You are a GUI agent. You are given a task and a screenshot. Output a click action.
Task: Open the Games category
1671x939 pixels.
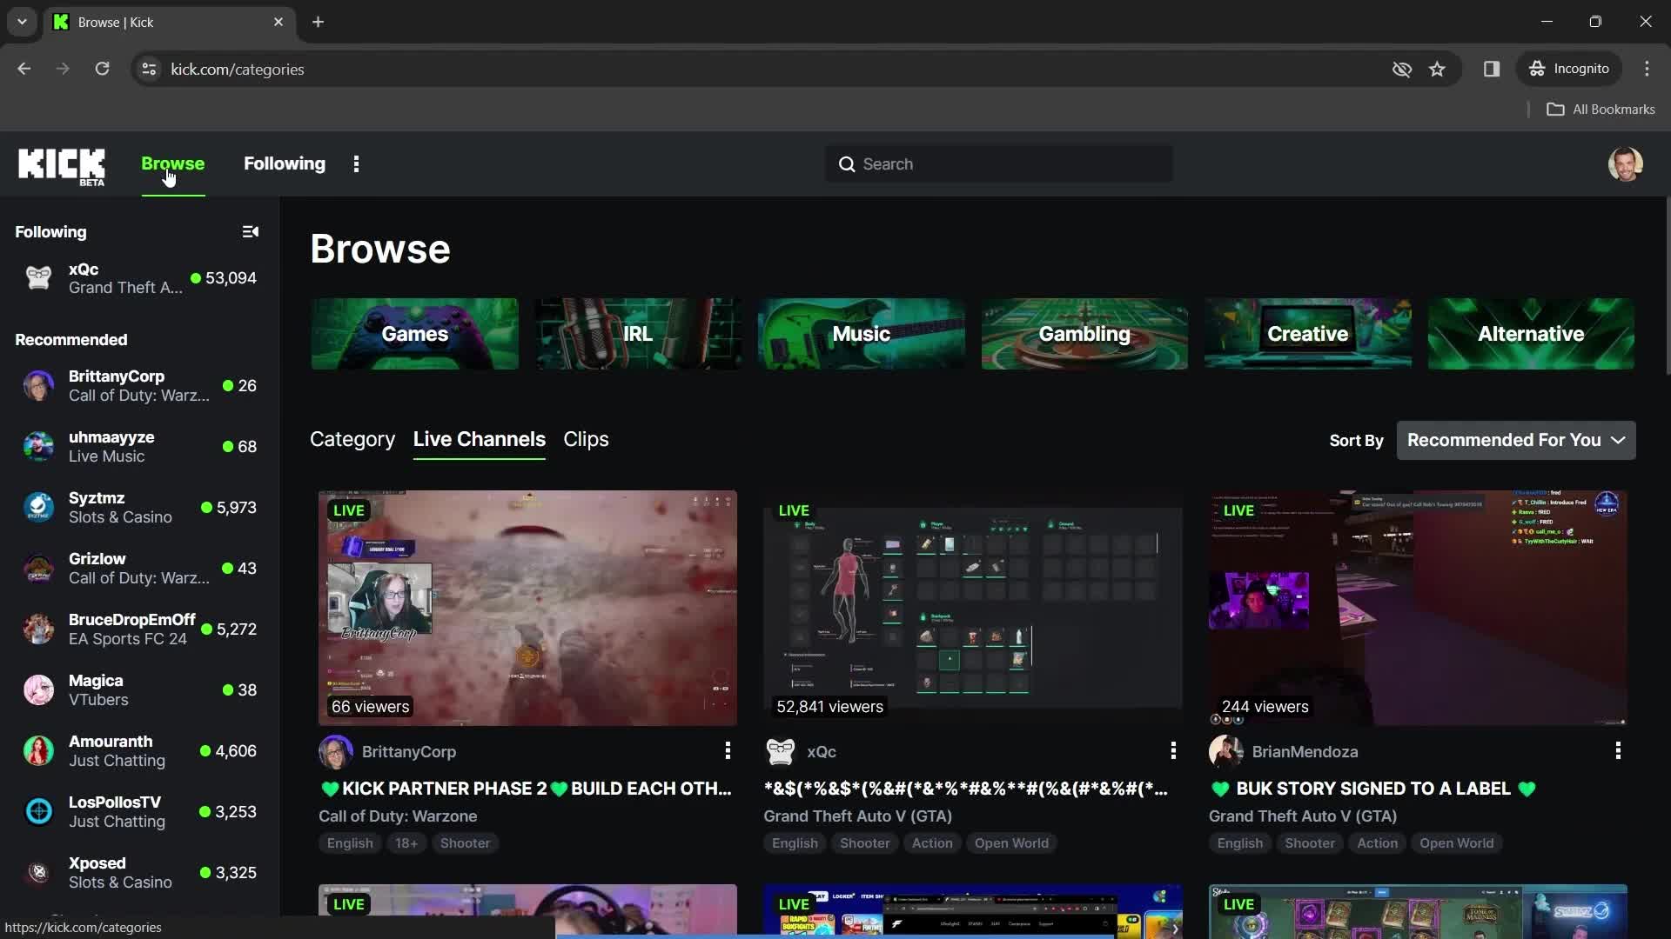[414, 334]
